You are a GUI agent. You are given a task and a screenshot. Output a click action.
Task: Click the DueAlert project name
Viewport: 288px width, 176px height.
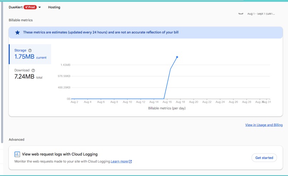[16, 7]
